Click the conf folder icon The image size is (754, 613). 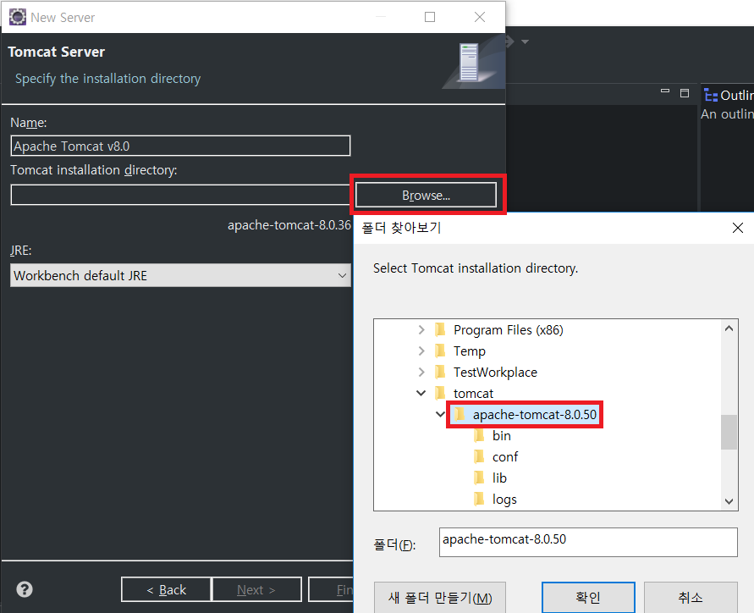click(x=479, y=456)
